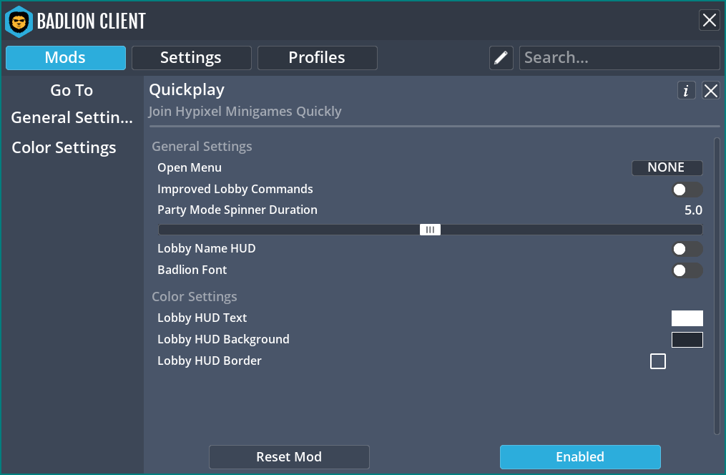The height and width of the screenshot is (475, 726).
Task: Click the Enabled button to disable Quickplay
Action: [x=580, y=456]
